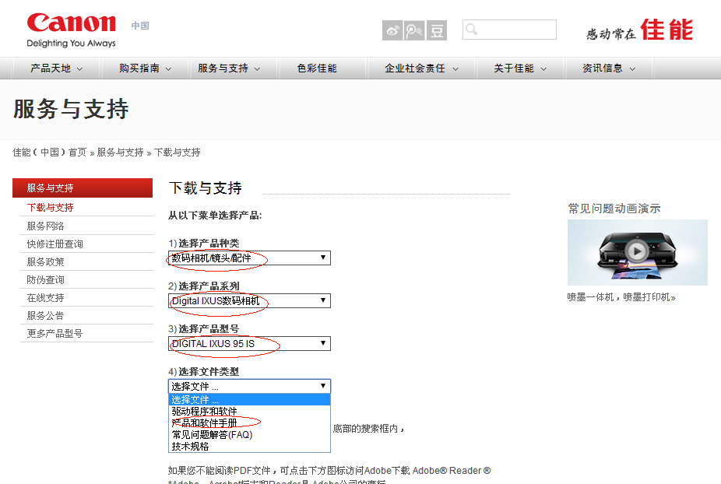Choose 驱动程序和软件 option
Image resolution: width=721 pixels, height=484 pixels.
pos(205,412)
